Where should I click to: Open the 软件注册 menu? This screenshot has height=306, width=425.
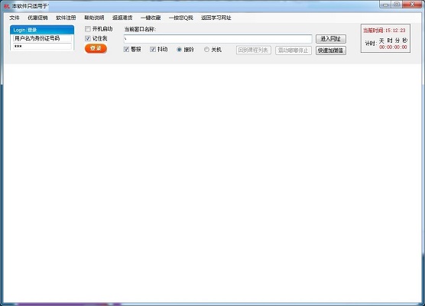66,18
